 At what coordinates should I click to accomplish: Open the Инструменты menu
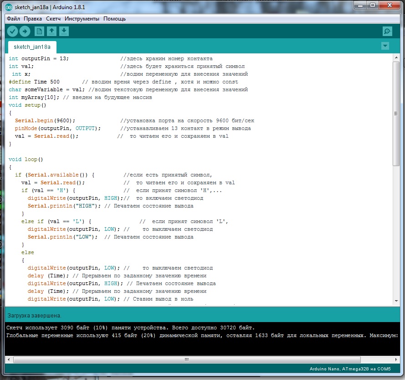tap(82, 19)
